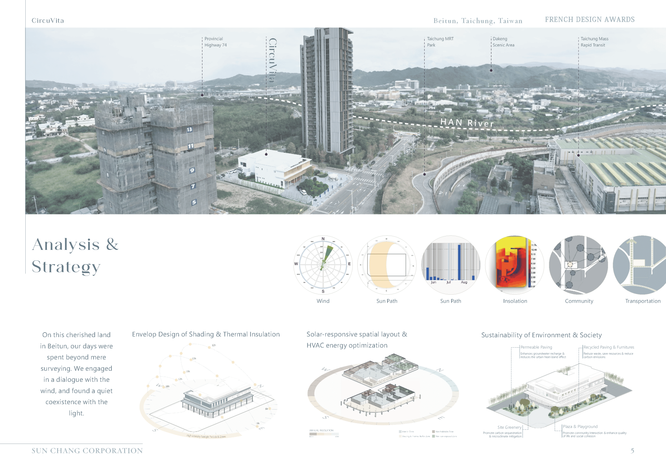Click the Provincial Highway 74 label
The image size is (666, 471).
215,42
